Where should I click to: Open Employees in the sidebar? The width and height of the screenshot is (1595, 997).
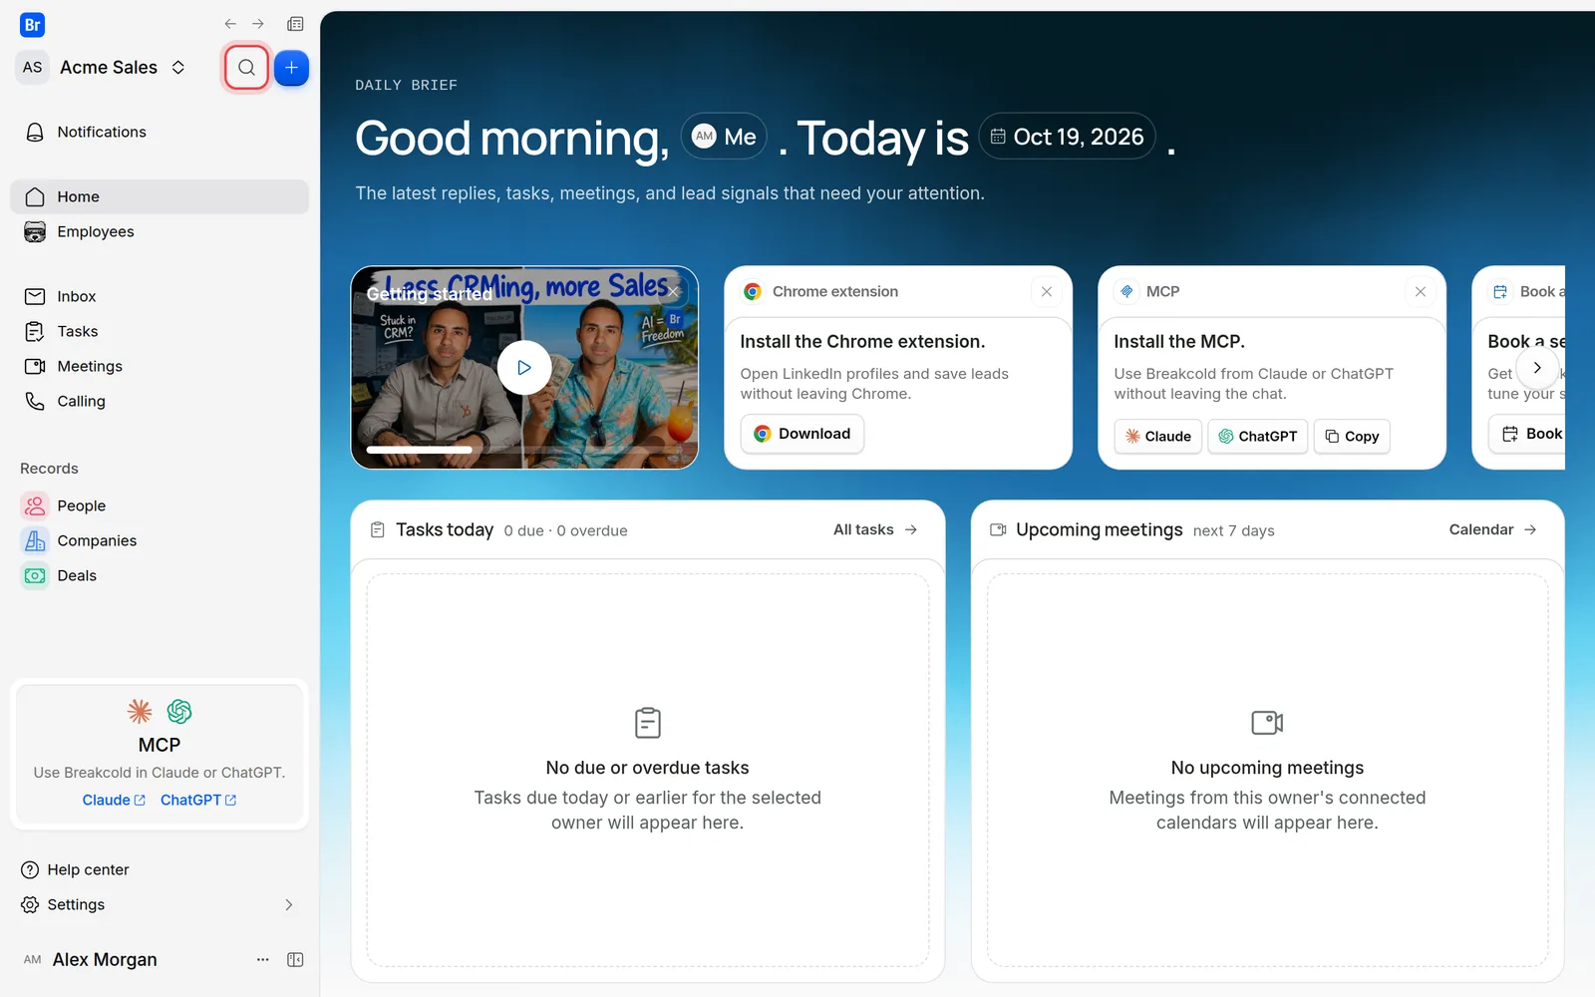pyautogui.click(x=159, y=231)
